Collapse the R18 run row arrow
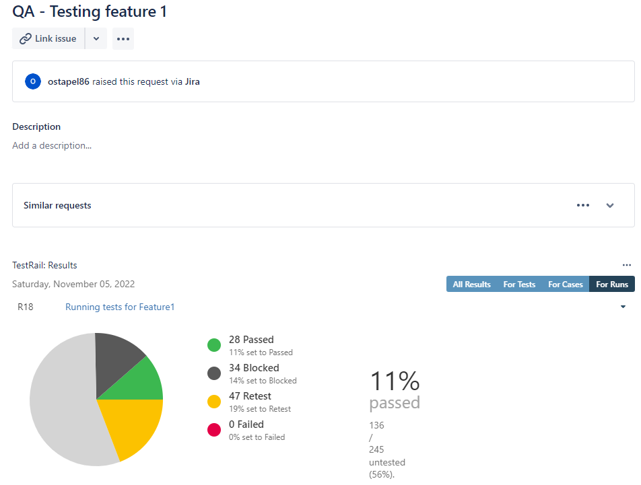 pyautogui.click(x=623, y=307)
